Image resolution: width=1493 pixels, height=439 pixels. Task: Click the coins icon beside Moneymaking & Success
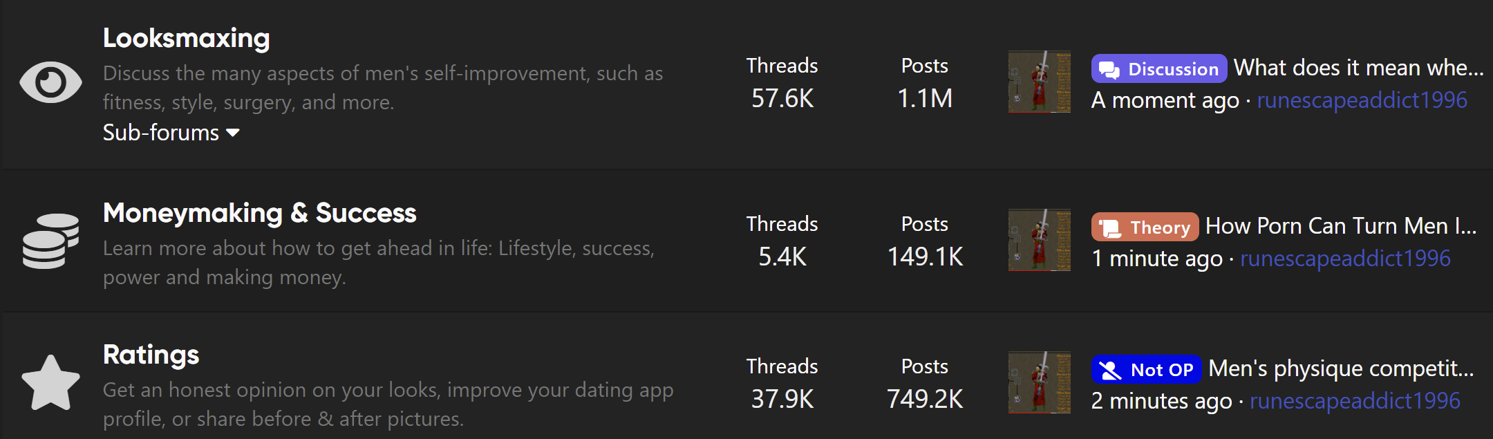(x=50, y=241)
